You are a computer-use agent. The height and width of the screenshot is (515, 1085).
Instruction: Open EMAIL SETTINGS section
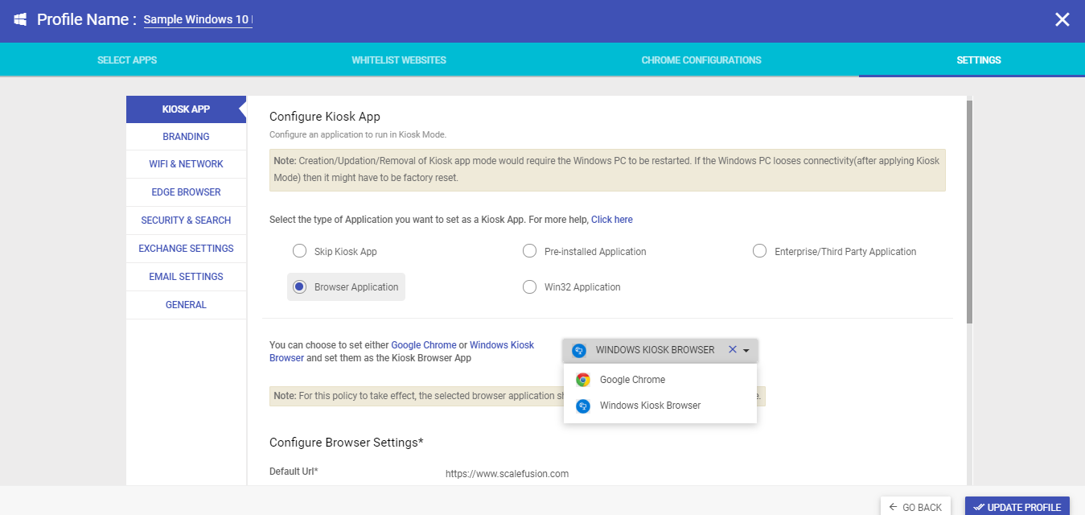186,277
